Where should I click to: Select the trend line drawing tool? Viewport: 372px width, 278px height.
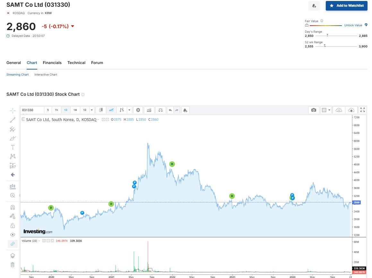[x=13, y=120]
